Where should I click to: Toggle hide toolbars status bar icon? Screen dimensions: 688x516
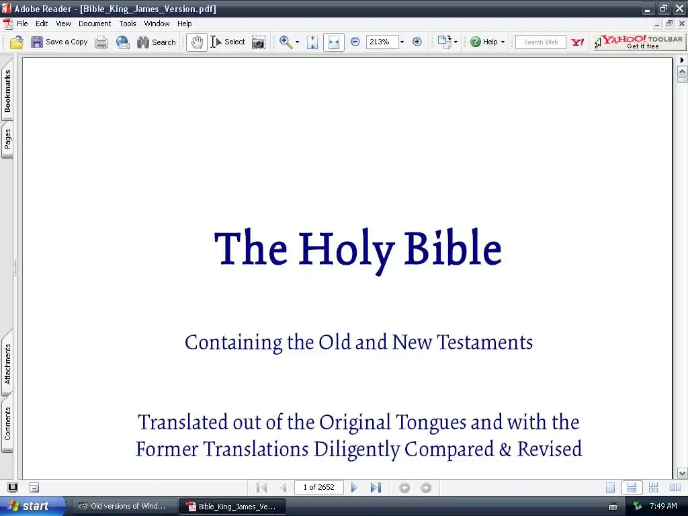coord(34,487)
